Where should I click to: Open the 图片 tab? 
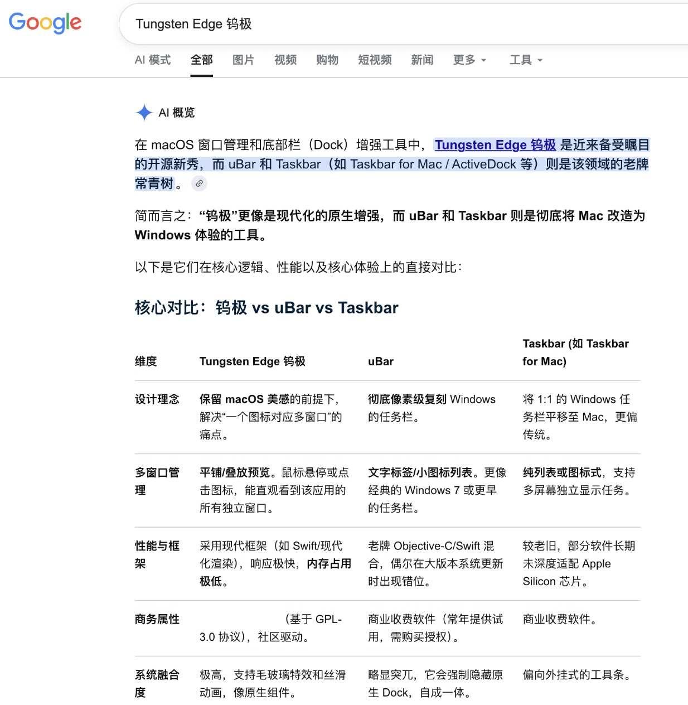(244, 60)
